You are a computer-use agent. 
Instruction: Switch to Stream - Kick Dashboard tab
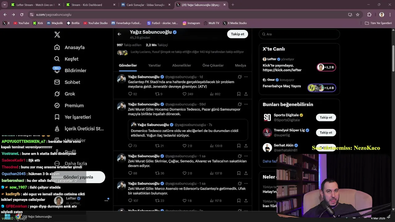pyautogui.click(x=89, y=5)
